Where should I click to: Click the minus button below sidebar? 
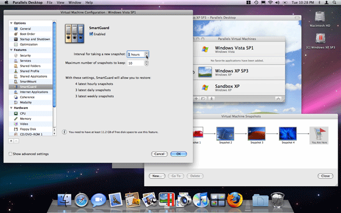click(x=16, y=141)
